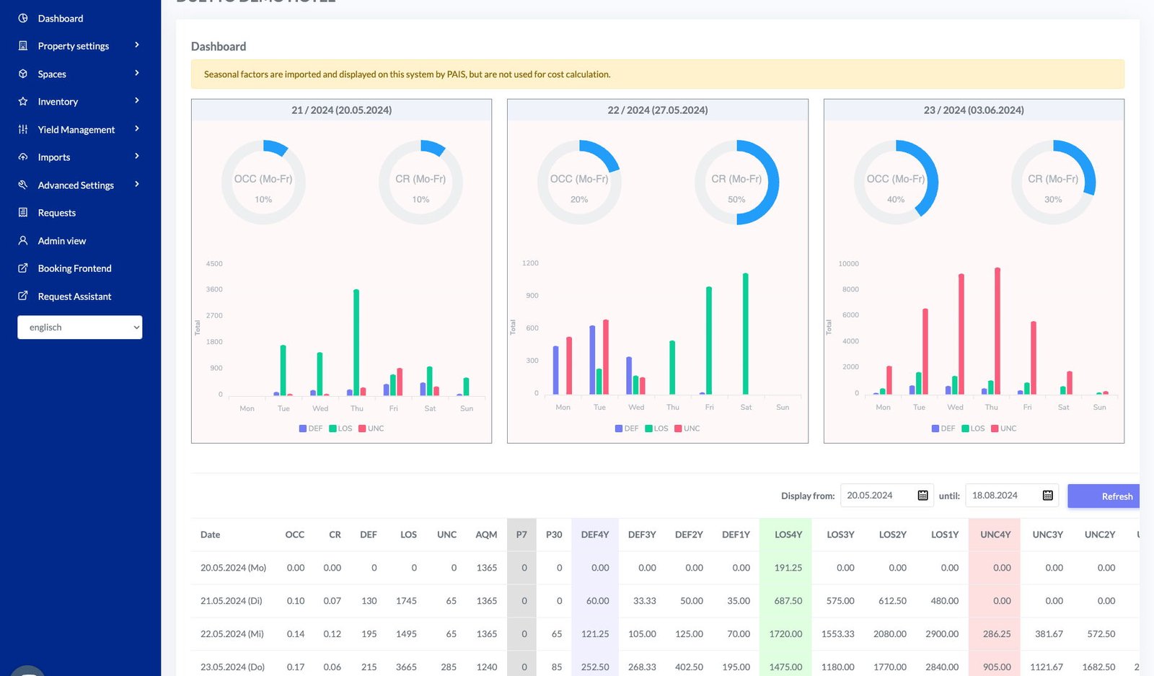Screen dimensions: 1154x676
Task: Open the Admin view menu item
Action: coord(62,240)
